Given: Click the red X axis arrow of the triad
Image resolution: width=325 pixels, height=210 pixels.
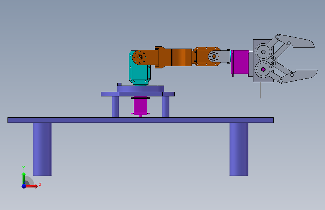Looking at the screenshot, I should (x=31, y=186).
